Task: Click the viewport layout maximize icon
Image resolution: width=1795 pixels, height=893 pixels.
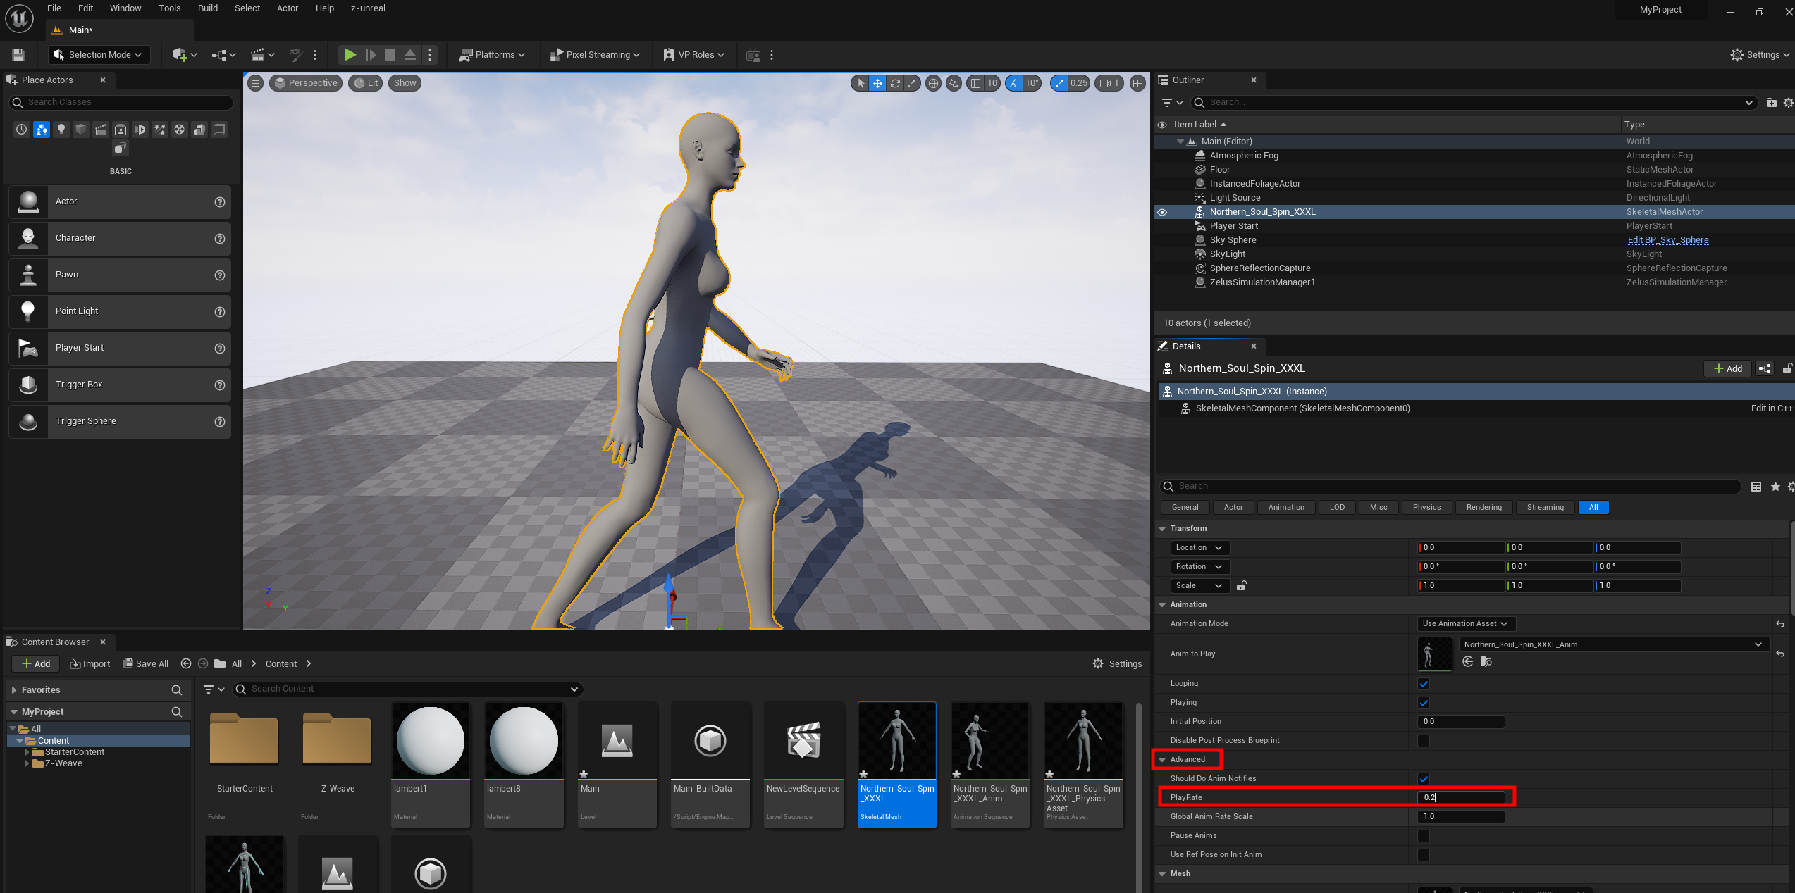Action: [x=1137, y=83]
